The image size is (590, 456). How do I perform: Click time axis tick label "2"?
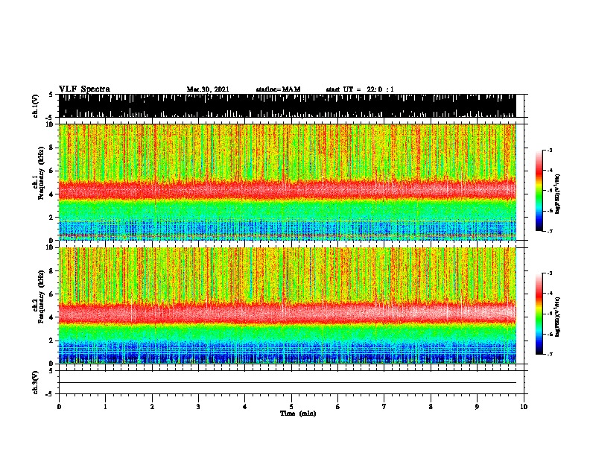pos(152,407)
